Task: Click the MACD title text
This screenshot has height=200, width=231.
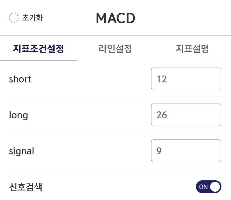Action: pyautogui.click(x=115, y=18)
